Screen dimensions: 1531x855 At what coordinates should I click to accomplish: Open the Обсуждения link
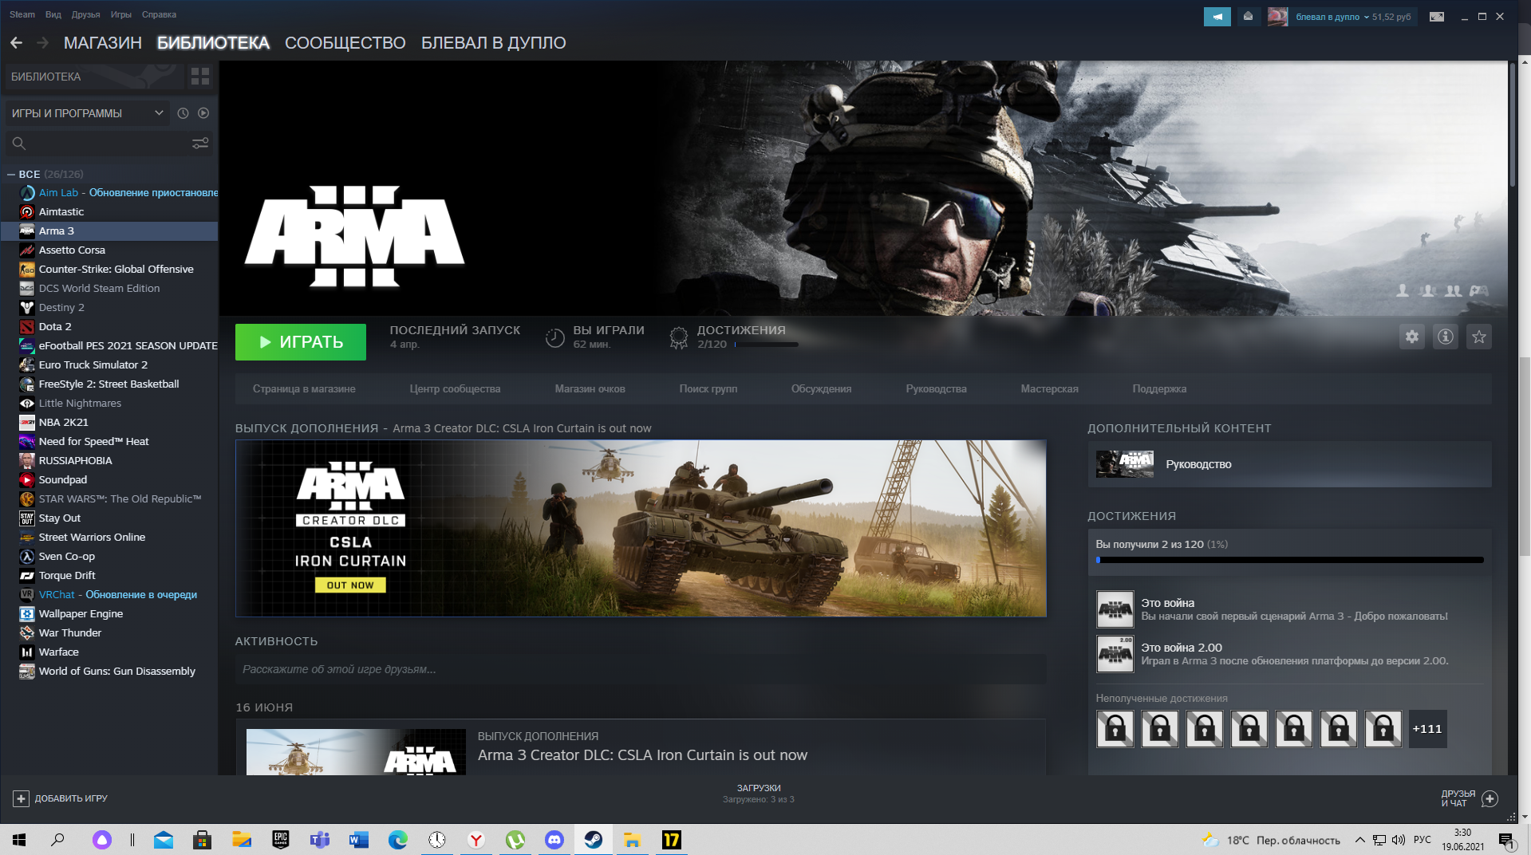(821, 389)
